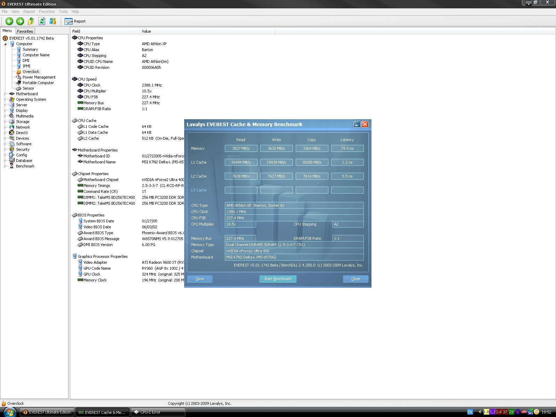Click the Bluetooth tray icon
Screen dimensions: 556x417
(x=518, y=412)
